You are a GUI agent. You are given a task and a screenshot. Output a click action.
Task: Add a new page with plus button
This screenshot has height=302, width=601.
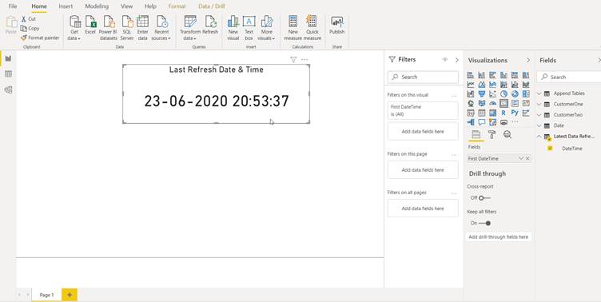70,295
